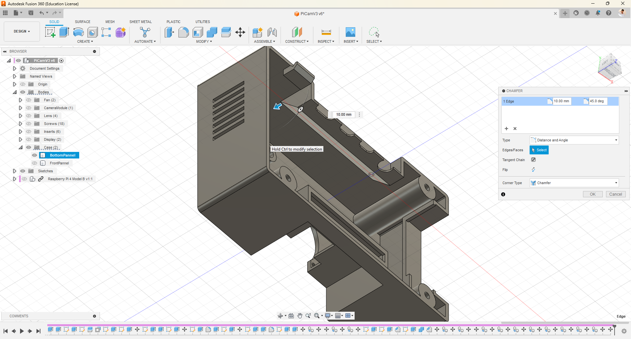Pick the Combine tool
Viewport: 631px width, 339px height.
pyautogui.click(x=212, y=32)
